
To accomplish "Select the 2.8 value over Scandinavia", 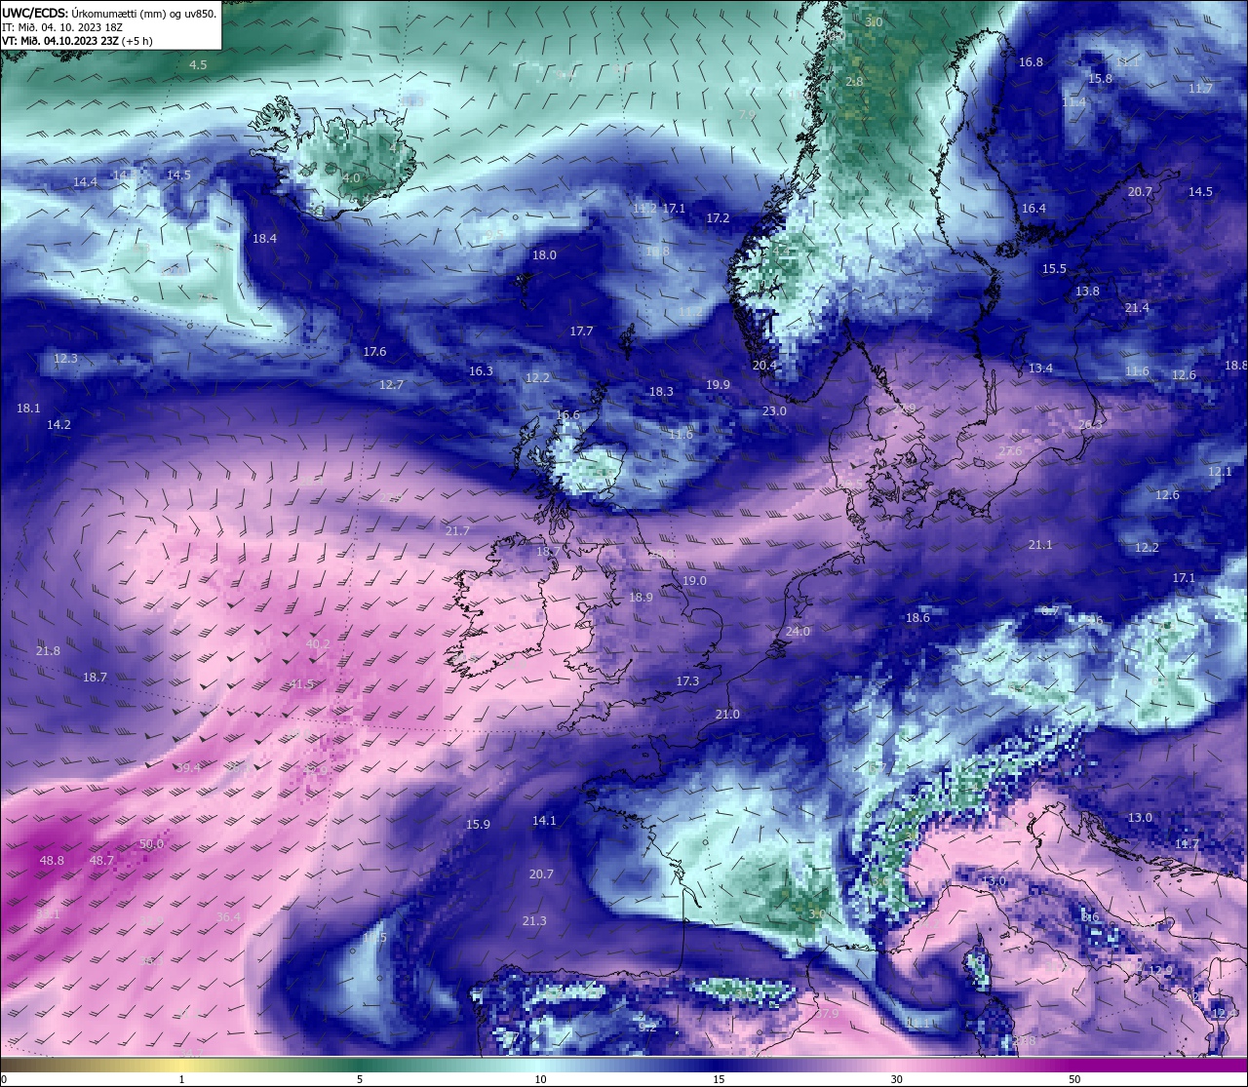I will coord(854,82).
